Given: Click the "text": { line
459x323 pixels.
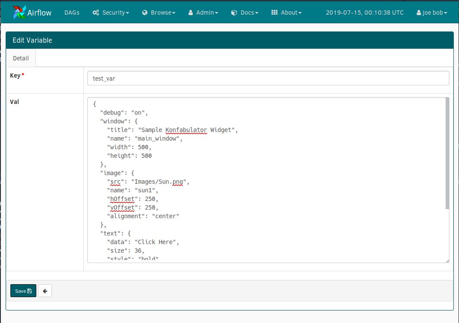Looking at the screenshot, I should 115,233.
